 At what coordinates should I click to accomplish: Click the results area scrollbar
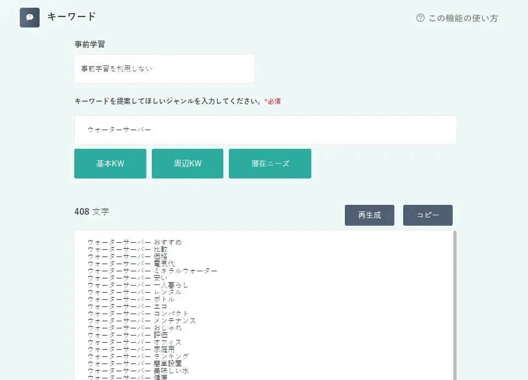click(x=455, y=305)
